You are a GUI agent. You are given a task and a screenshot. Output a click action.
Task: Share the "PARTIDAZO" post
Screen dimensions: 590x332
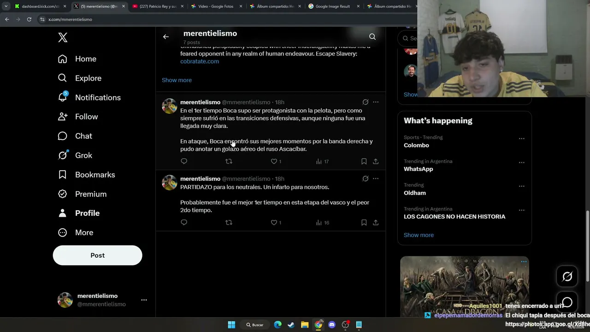376,223
